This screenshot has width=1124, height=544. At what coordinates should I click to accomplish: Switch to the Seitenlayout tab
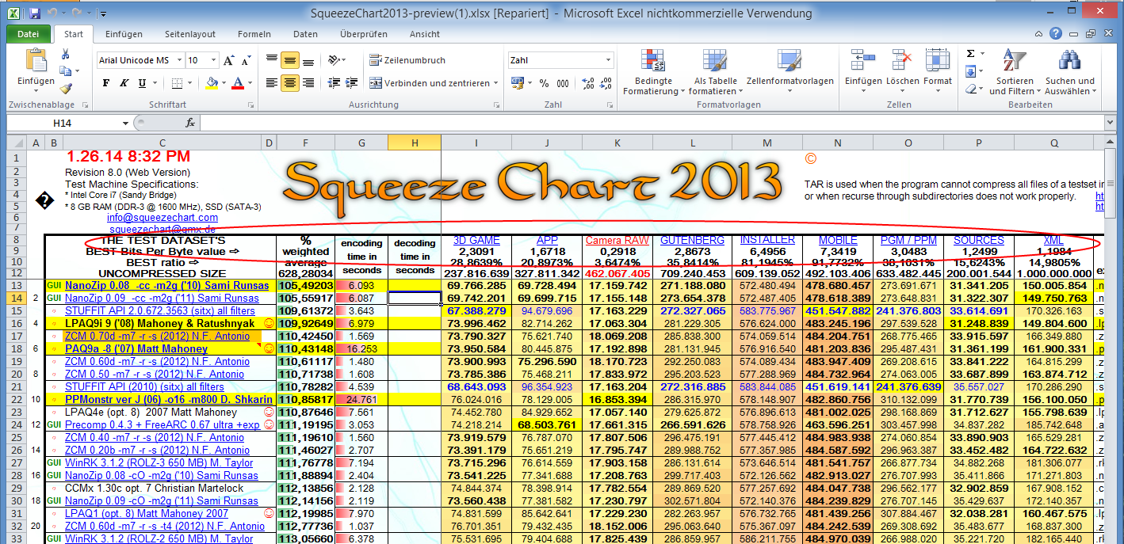tap(190, 34)
